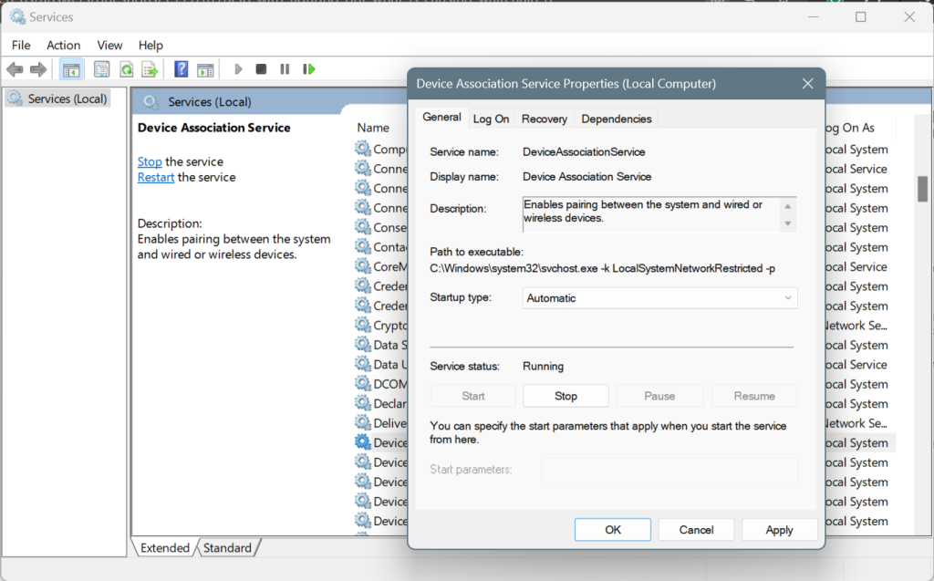The width and height of the screenshot is (934, 581).
Task: Click the Pause button in the dialog
Action: click(x=659, y=396)
